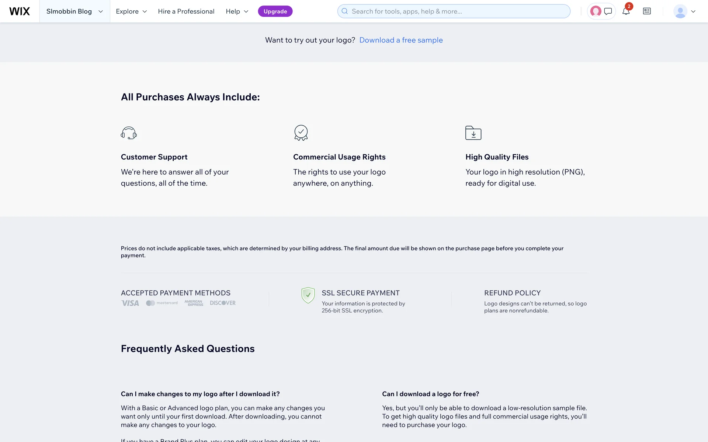This screenshot has height=442, width=708.
Task: Open the Explore dropdown menu
Action: [x=131, y=11]
